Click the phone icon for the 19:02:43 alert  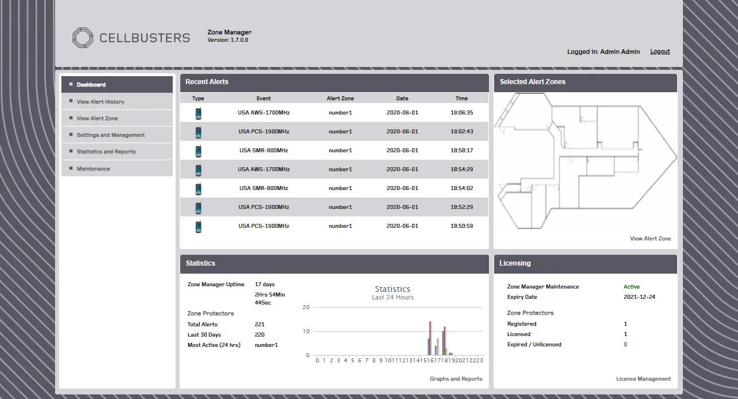[x=198, y=132]
